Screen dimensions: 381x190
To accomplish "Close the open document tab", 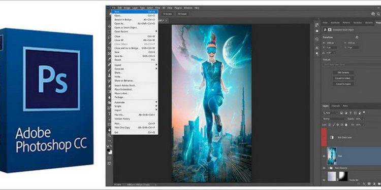I will click(167, 20).
